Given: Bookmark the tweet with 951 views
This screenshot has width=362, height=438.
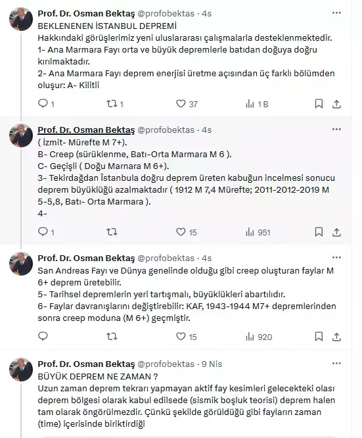Looking at the screenshot, I should pyautogui.click(x=319, y=232).
